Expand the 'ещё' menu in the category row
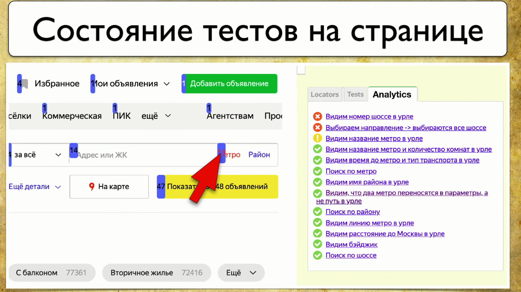This screenshot has width=521, height=292. tap(156, 115)
